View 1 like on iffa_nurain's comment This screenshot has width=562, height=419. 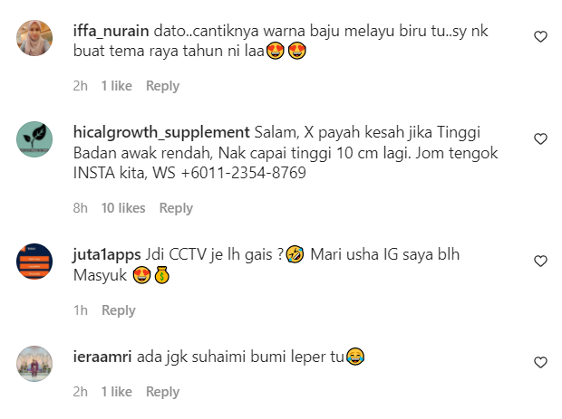pos(117,86)
